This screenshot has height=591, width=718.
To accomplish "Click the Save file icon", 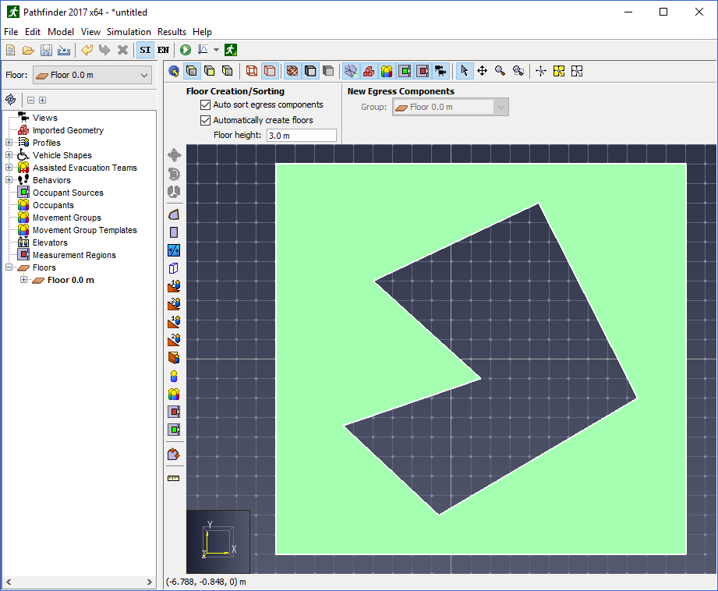I will click(x=46, y=50).
